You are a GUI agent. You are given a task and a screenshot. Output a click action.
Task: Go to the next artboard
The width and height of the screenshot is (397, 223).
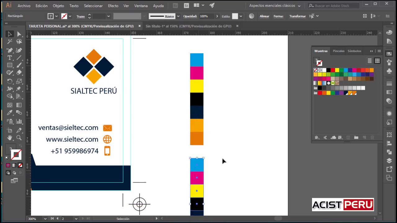83,219
